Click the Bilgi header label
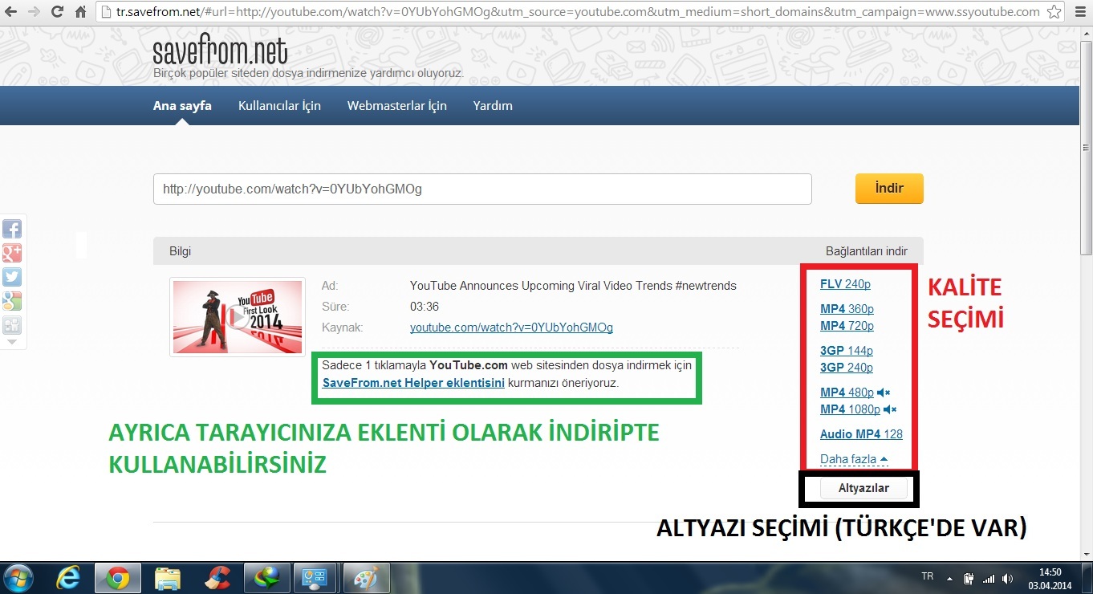Viewport: 1093px width, 594px height. 181,251
